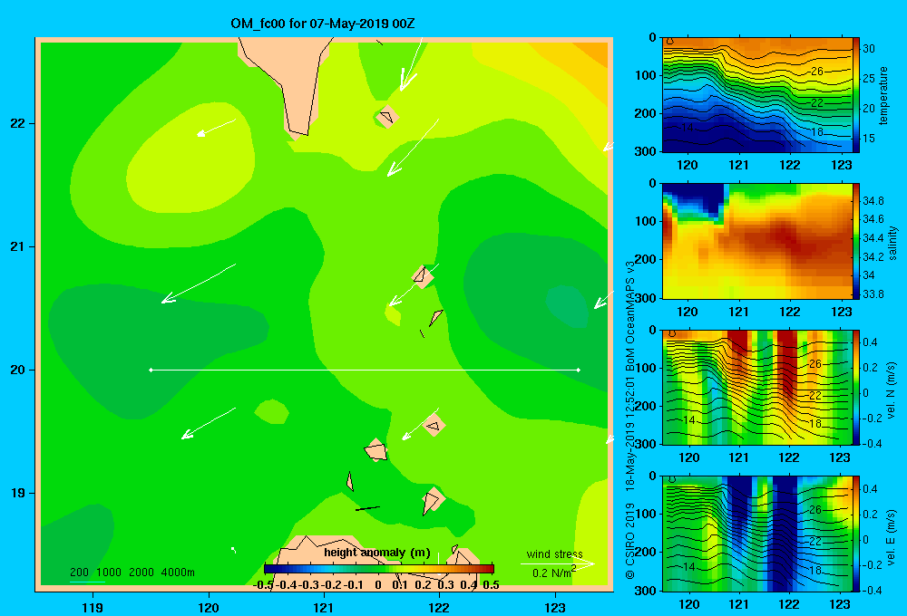Click the 30 tick on temperature colorbar
The width and height of the screenshot is (907, 616).
pyautogui.click(x=869, y=49)
